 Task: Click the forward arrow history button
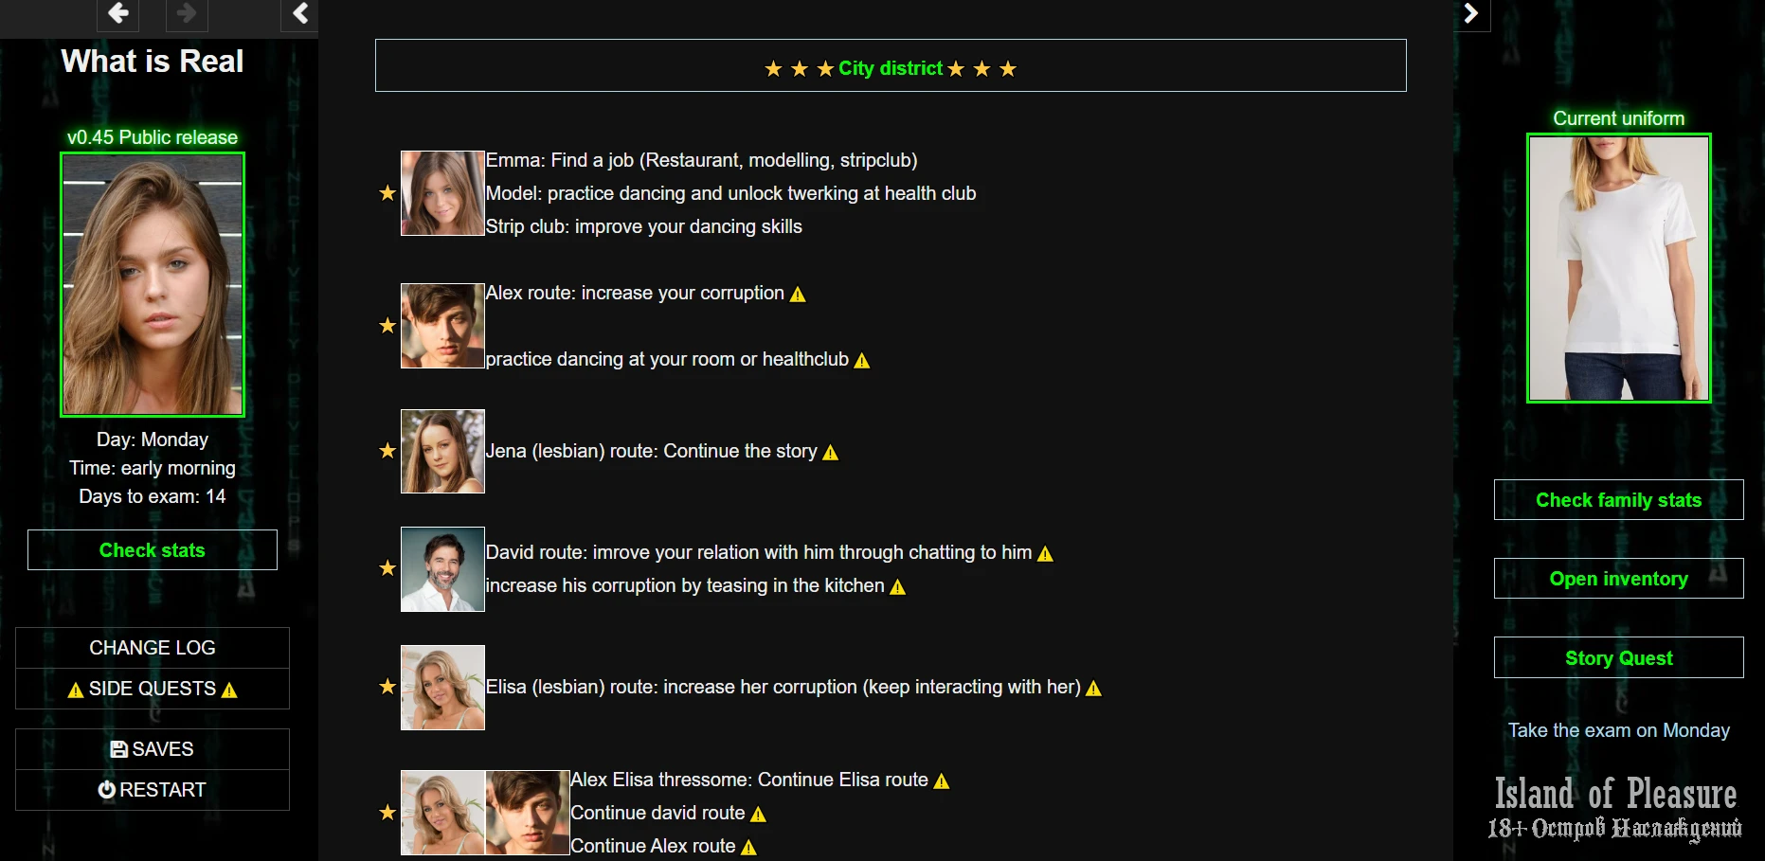[187, 13]
